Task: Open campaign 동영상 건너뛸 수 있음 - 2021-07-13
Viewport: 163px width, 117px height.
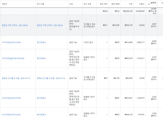Action: [16, 78]
